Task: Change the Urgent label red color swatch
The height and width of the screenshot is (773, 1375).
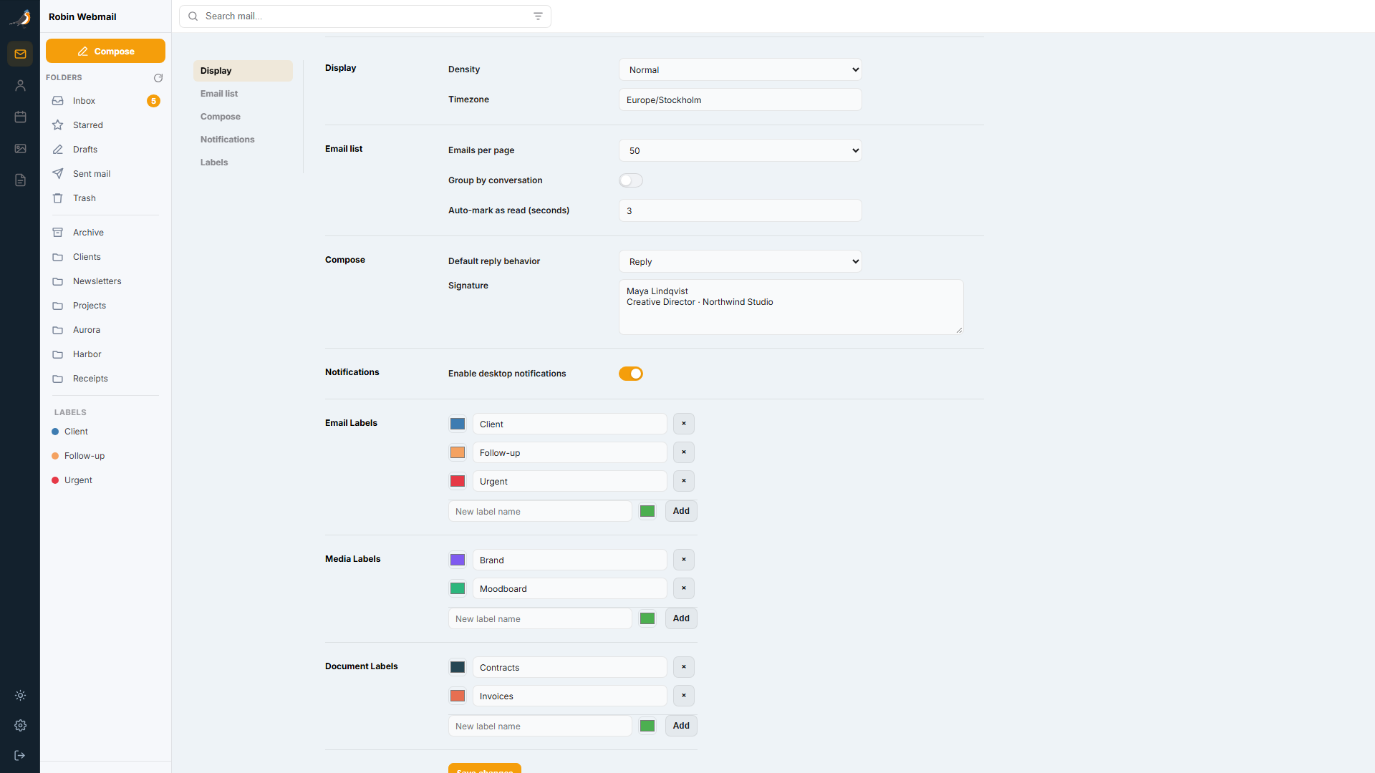Action: [x=458, y=481]
